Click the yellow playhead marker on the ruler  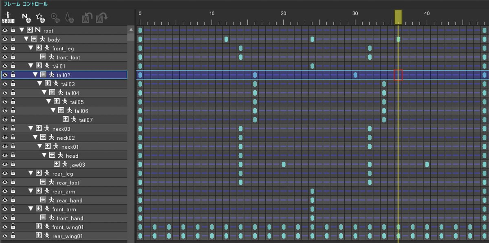[398, 17]
